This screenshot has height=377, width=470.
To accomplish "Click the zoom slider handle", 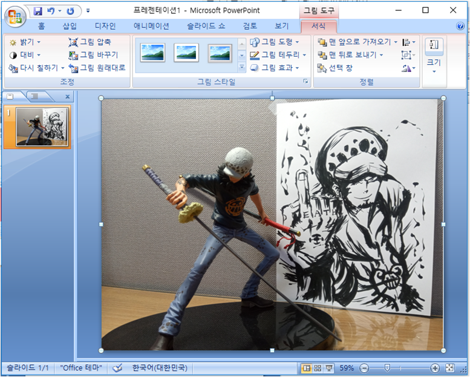I will point(387,368).
